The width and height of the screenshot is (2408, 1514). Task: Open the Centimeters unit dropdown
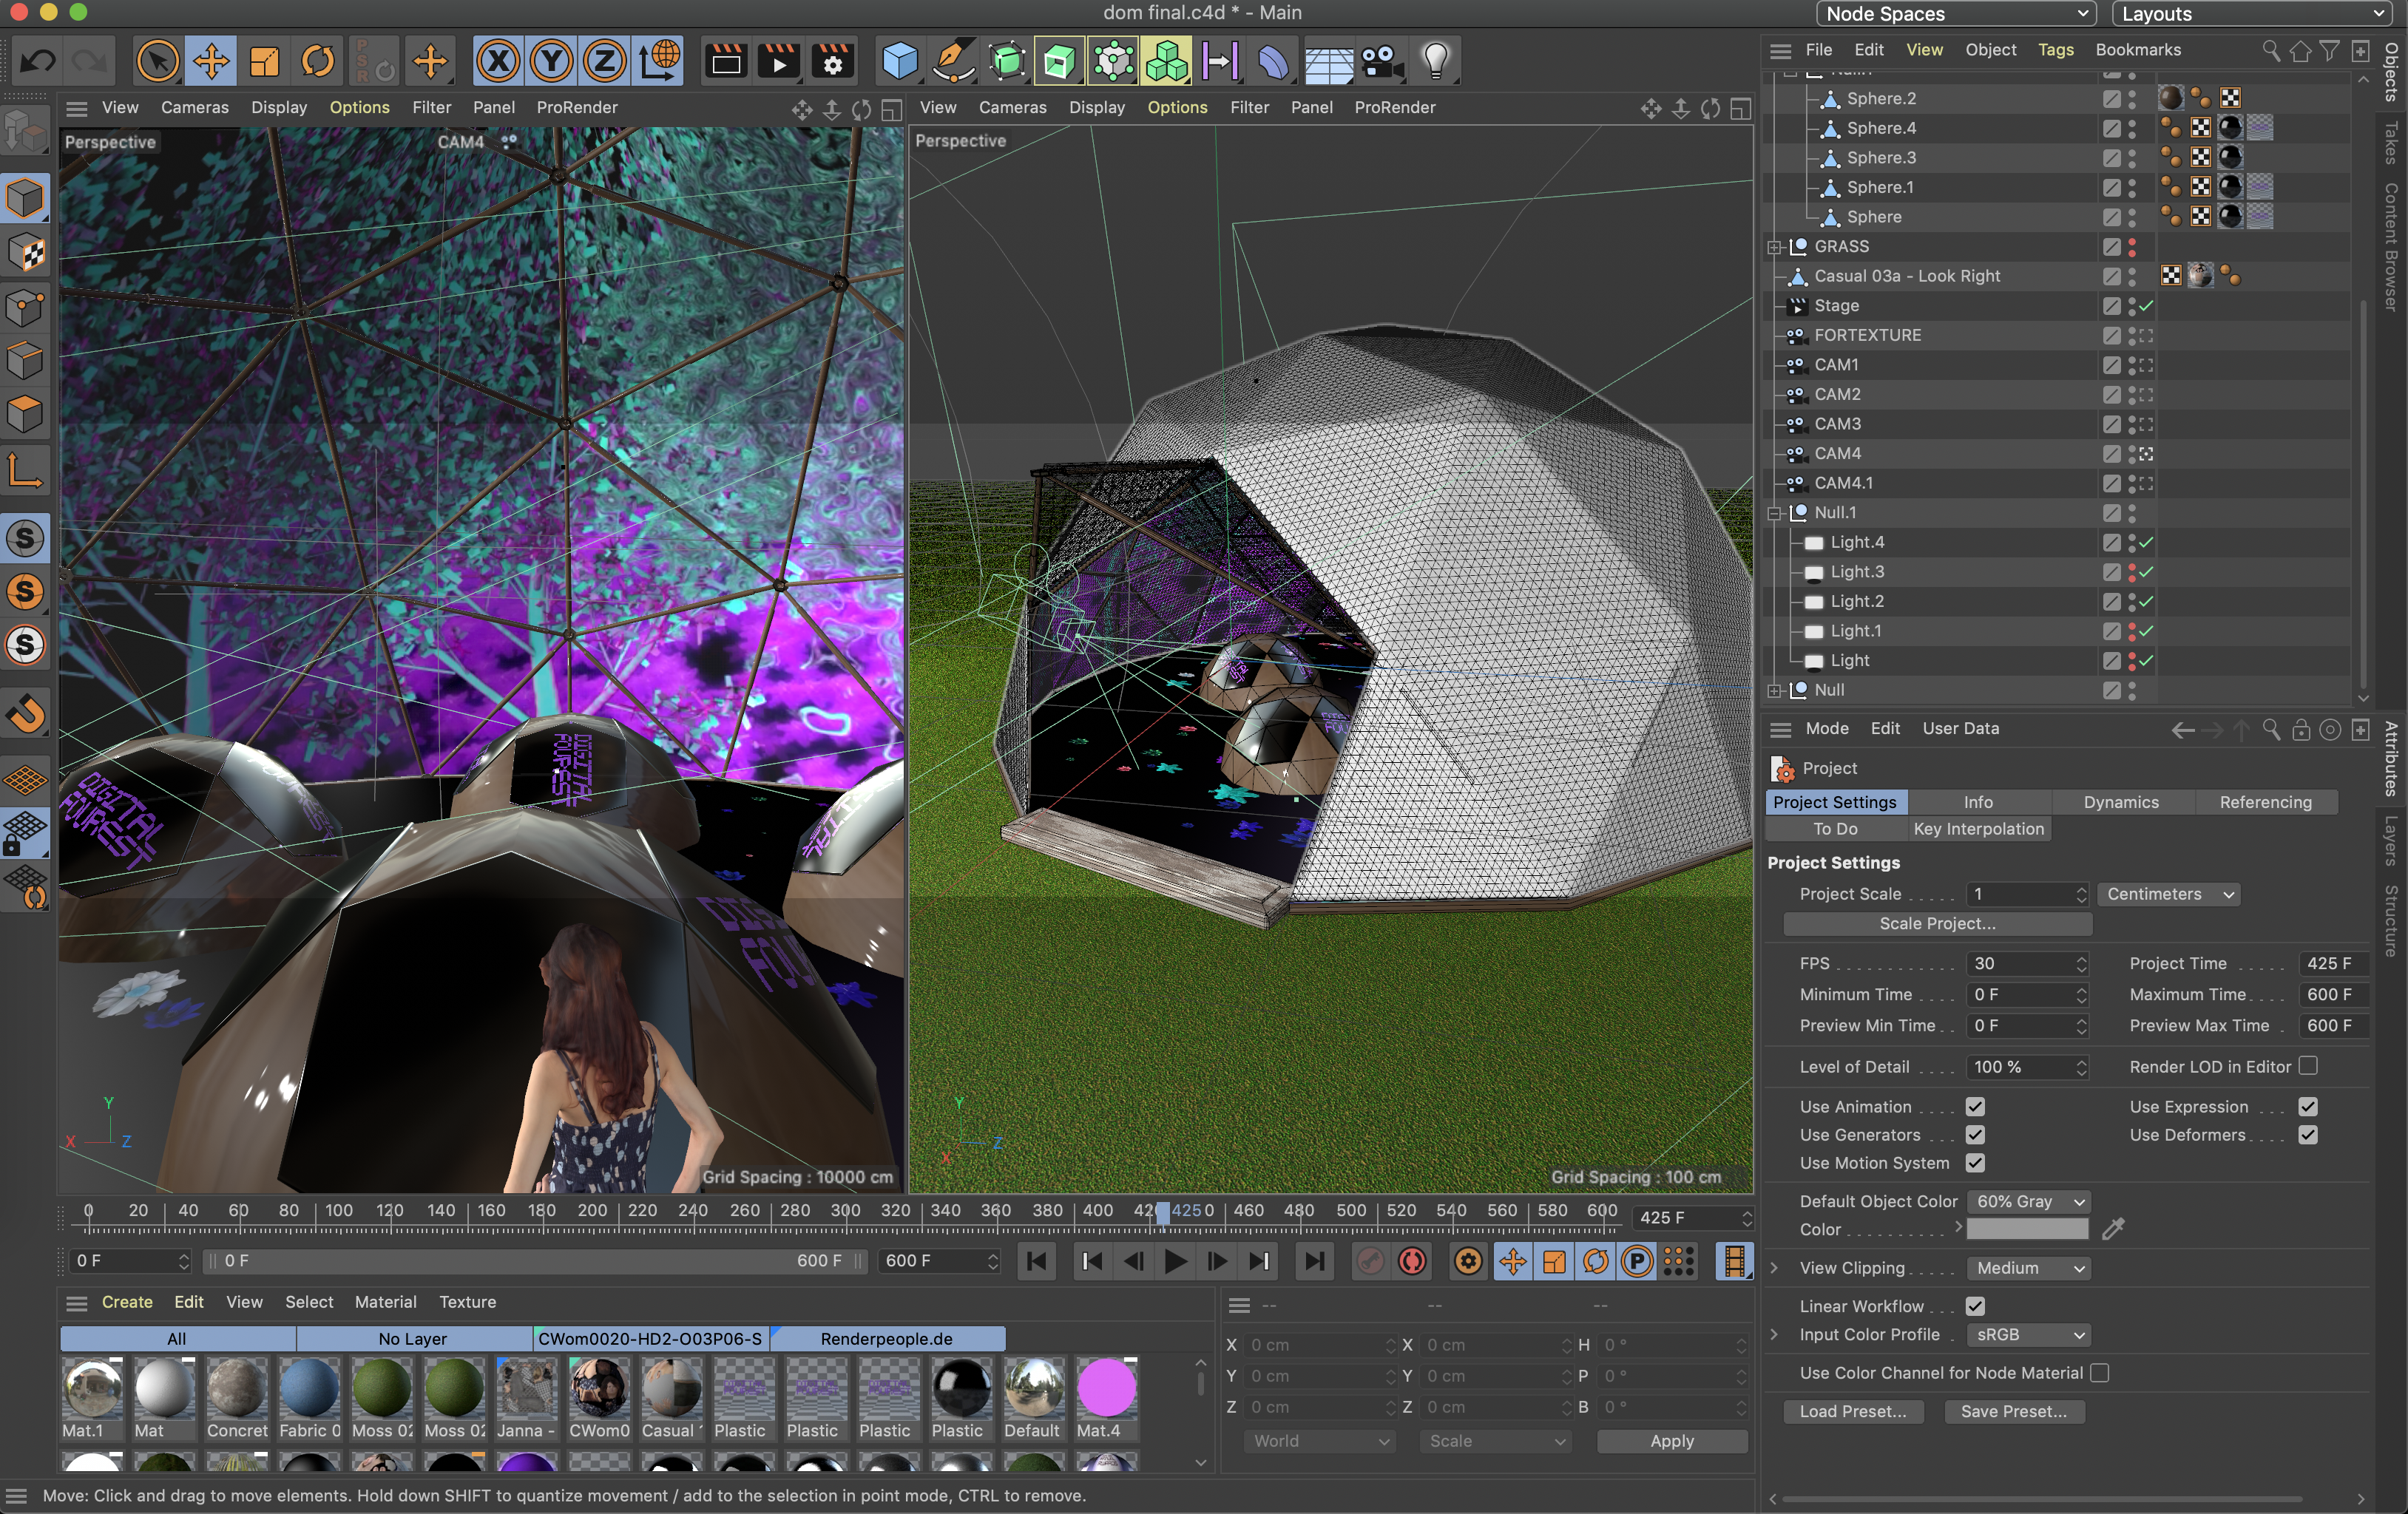click(x=2168, y=895)
